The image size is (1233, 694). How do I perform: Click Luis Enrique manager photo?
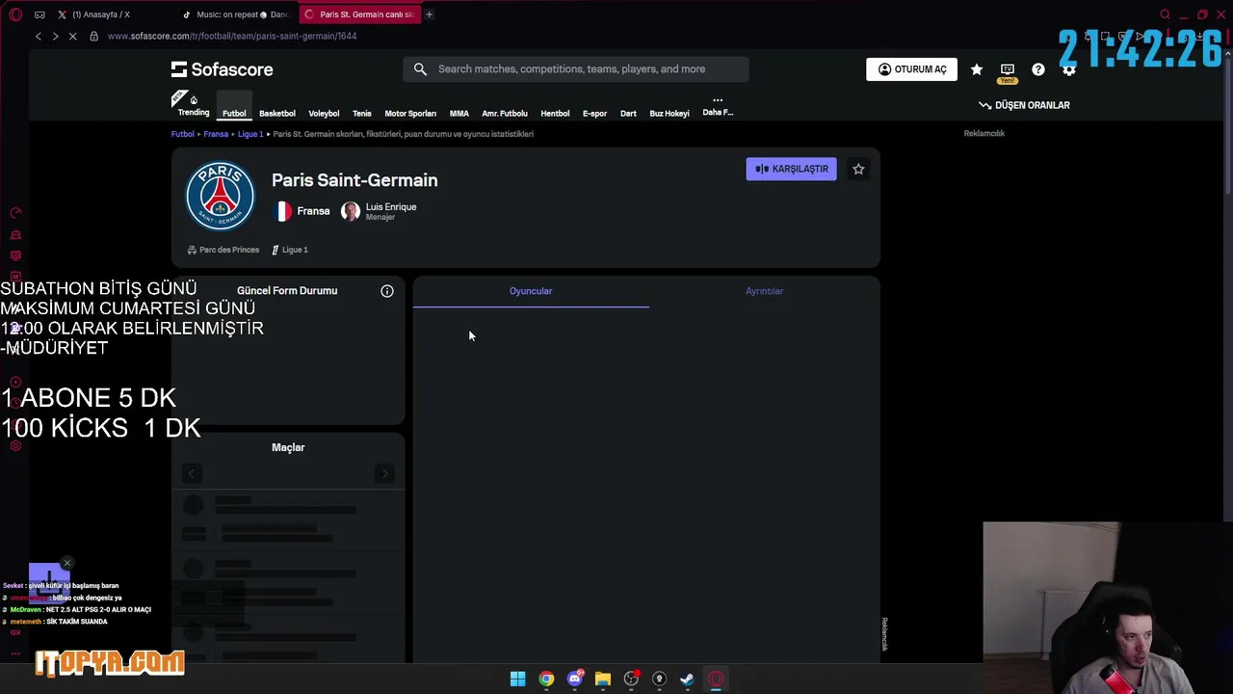coord(351,211)
